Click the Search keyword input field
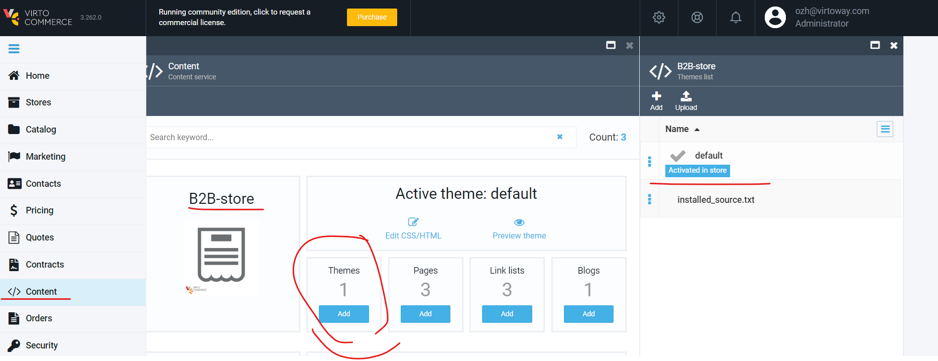Viewport: 938px width, 361px height. click(351, 137)
